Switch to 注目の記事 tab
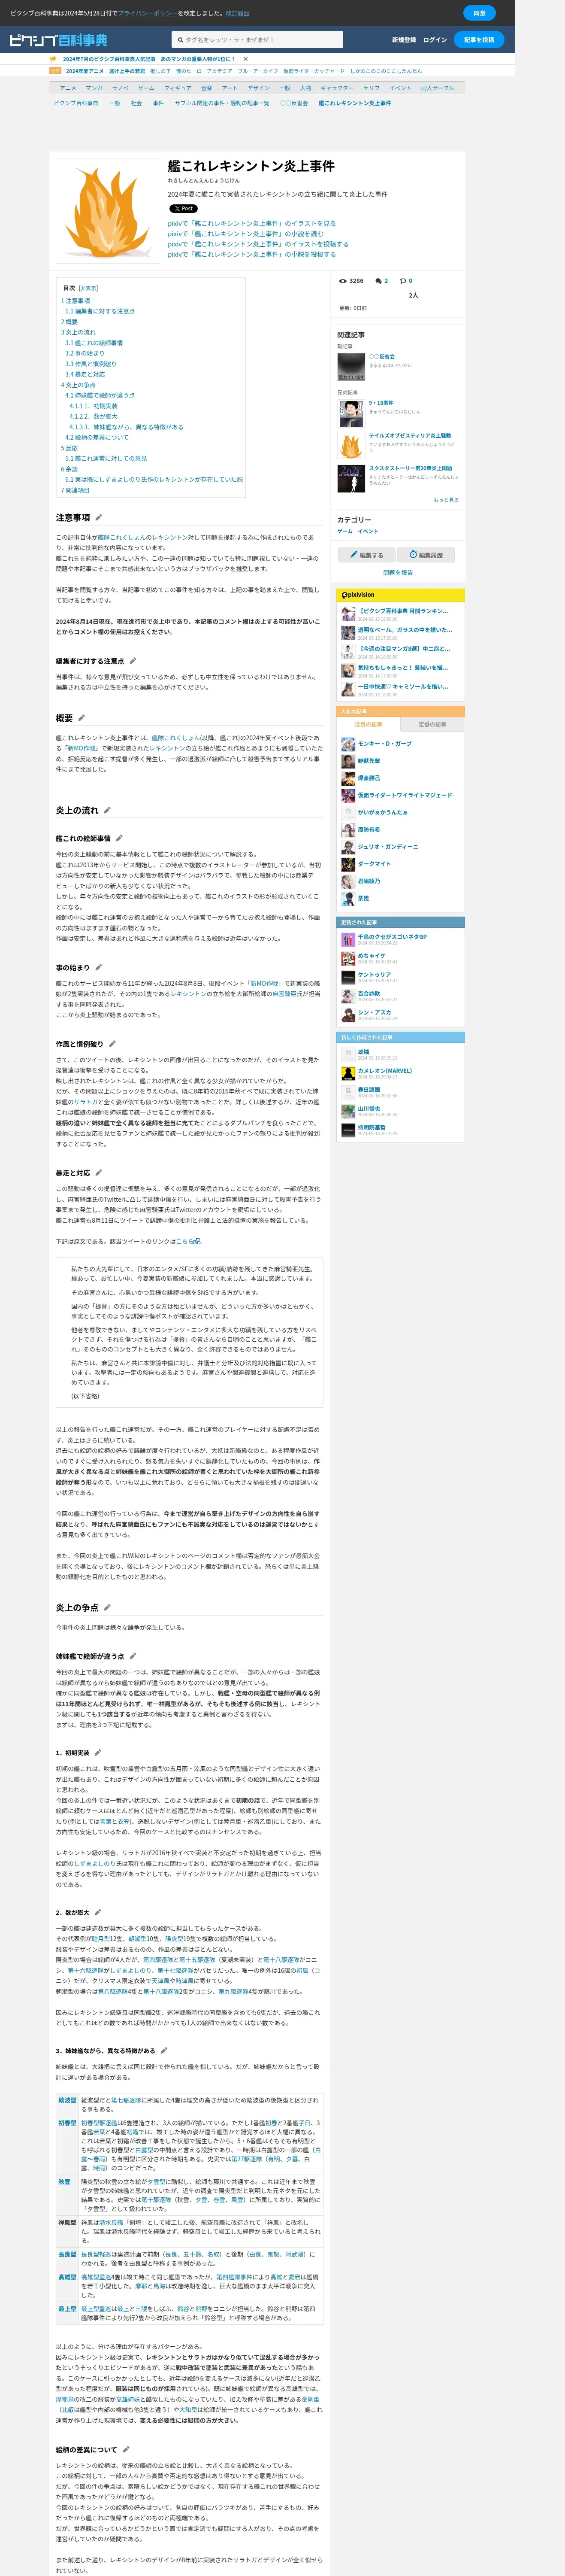565x2576 pixels. click(368, 724)
